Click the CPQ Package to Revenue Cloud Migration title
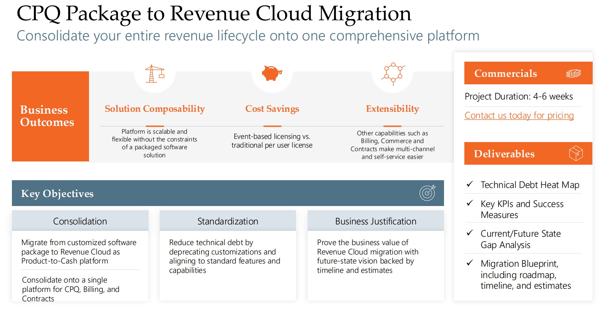 pyautogui.click(x=214, y=14)
